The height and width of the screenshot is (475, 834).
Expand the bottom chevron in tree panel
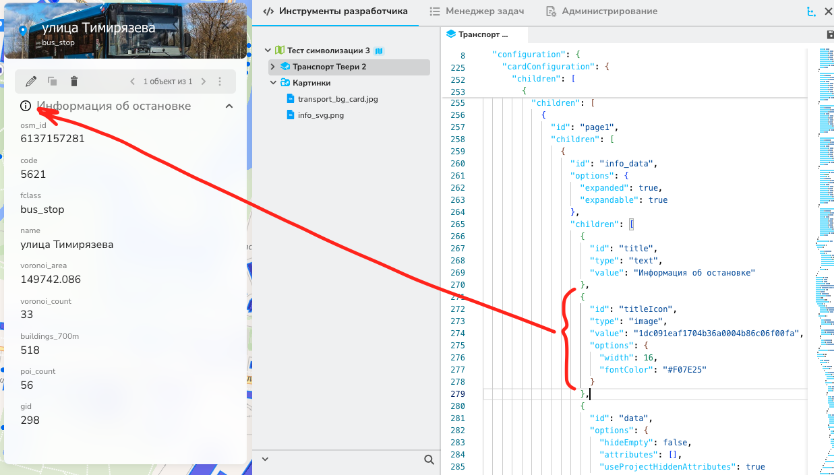tap(265, 459)
